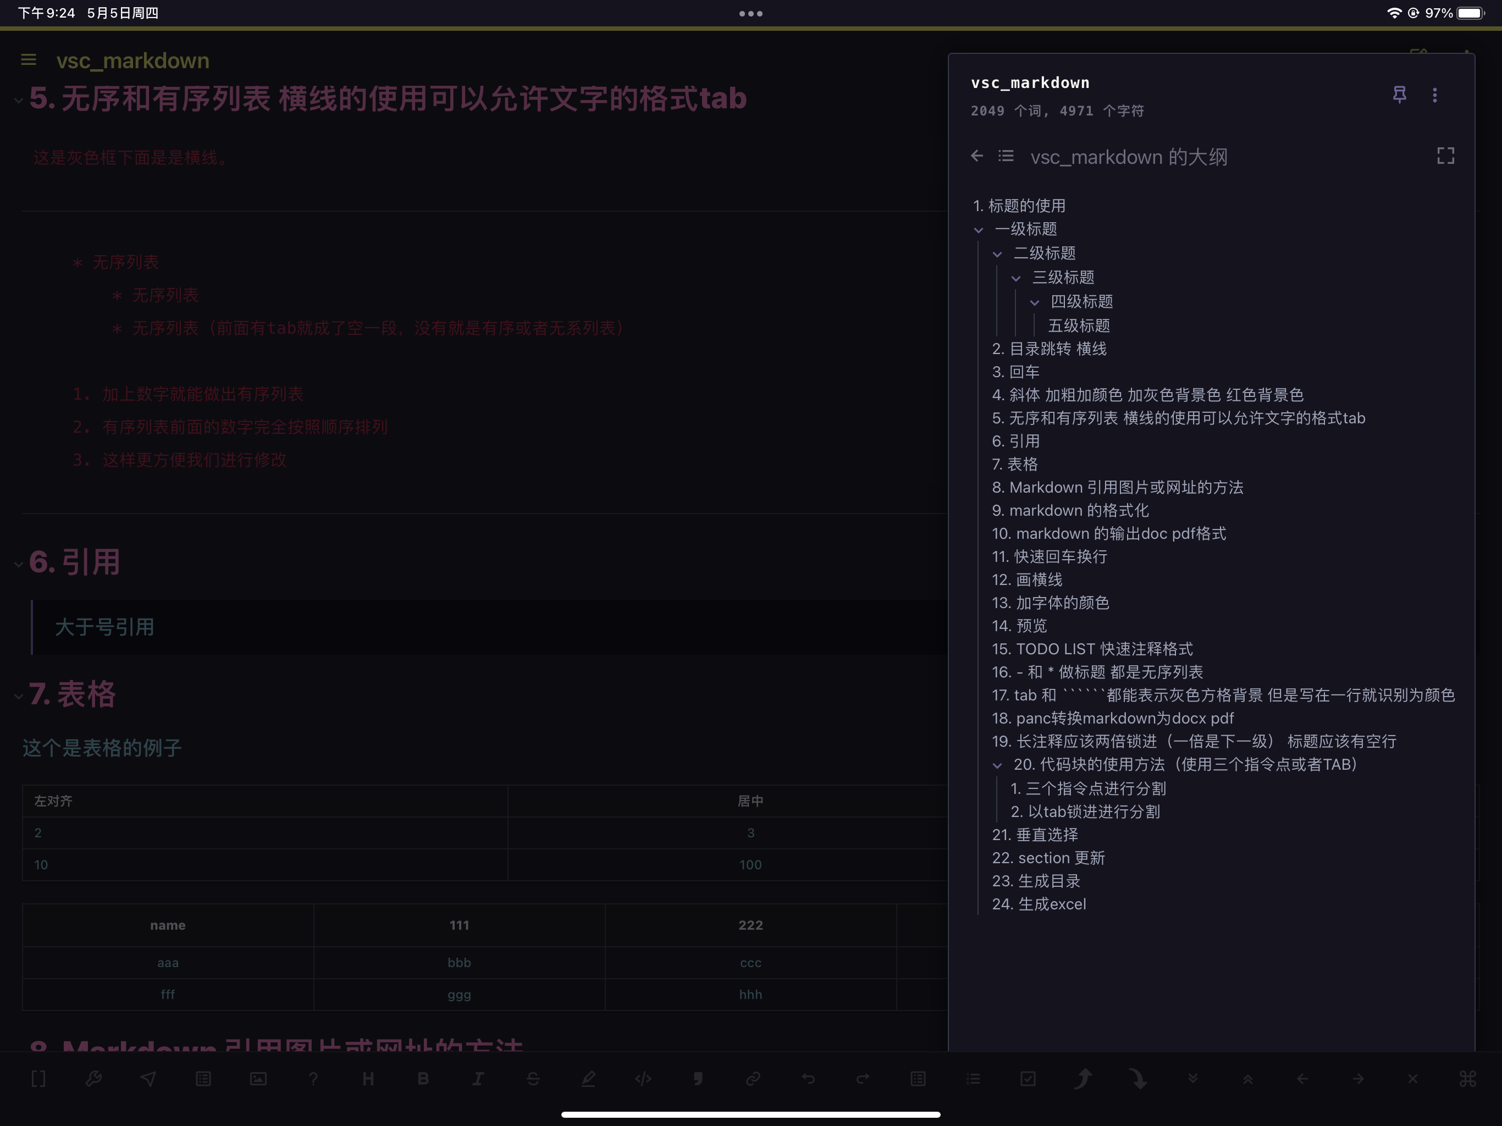The image size is (1502, 1126).
Task: Click the outline list icon
Action: click(x=1006, y=156)
